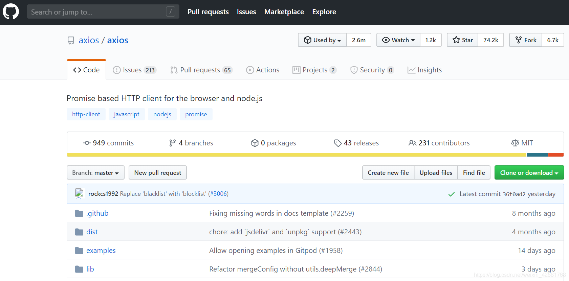Click the nodejs topic tag
569x281 pixels.
(x=162, y=114)
